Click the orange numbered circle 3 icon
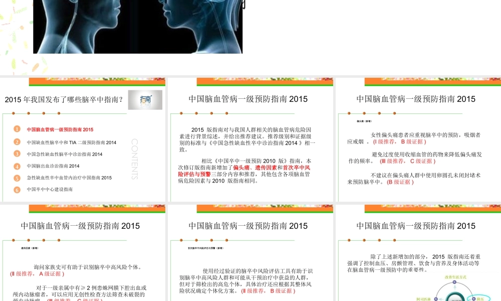The image size is (501, 301). (17, 155)
